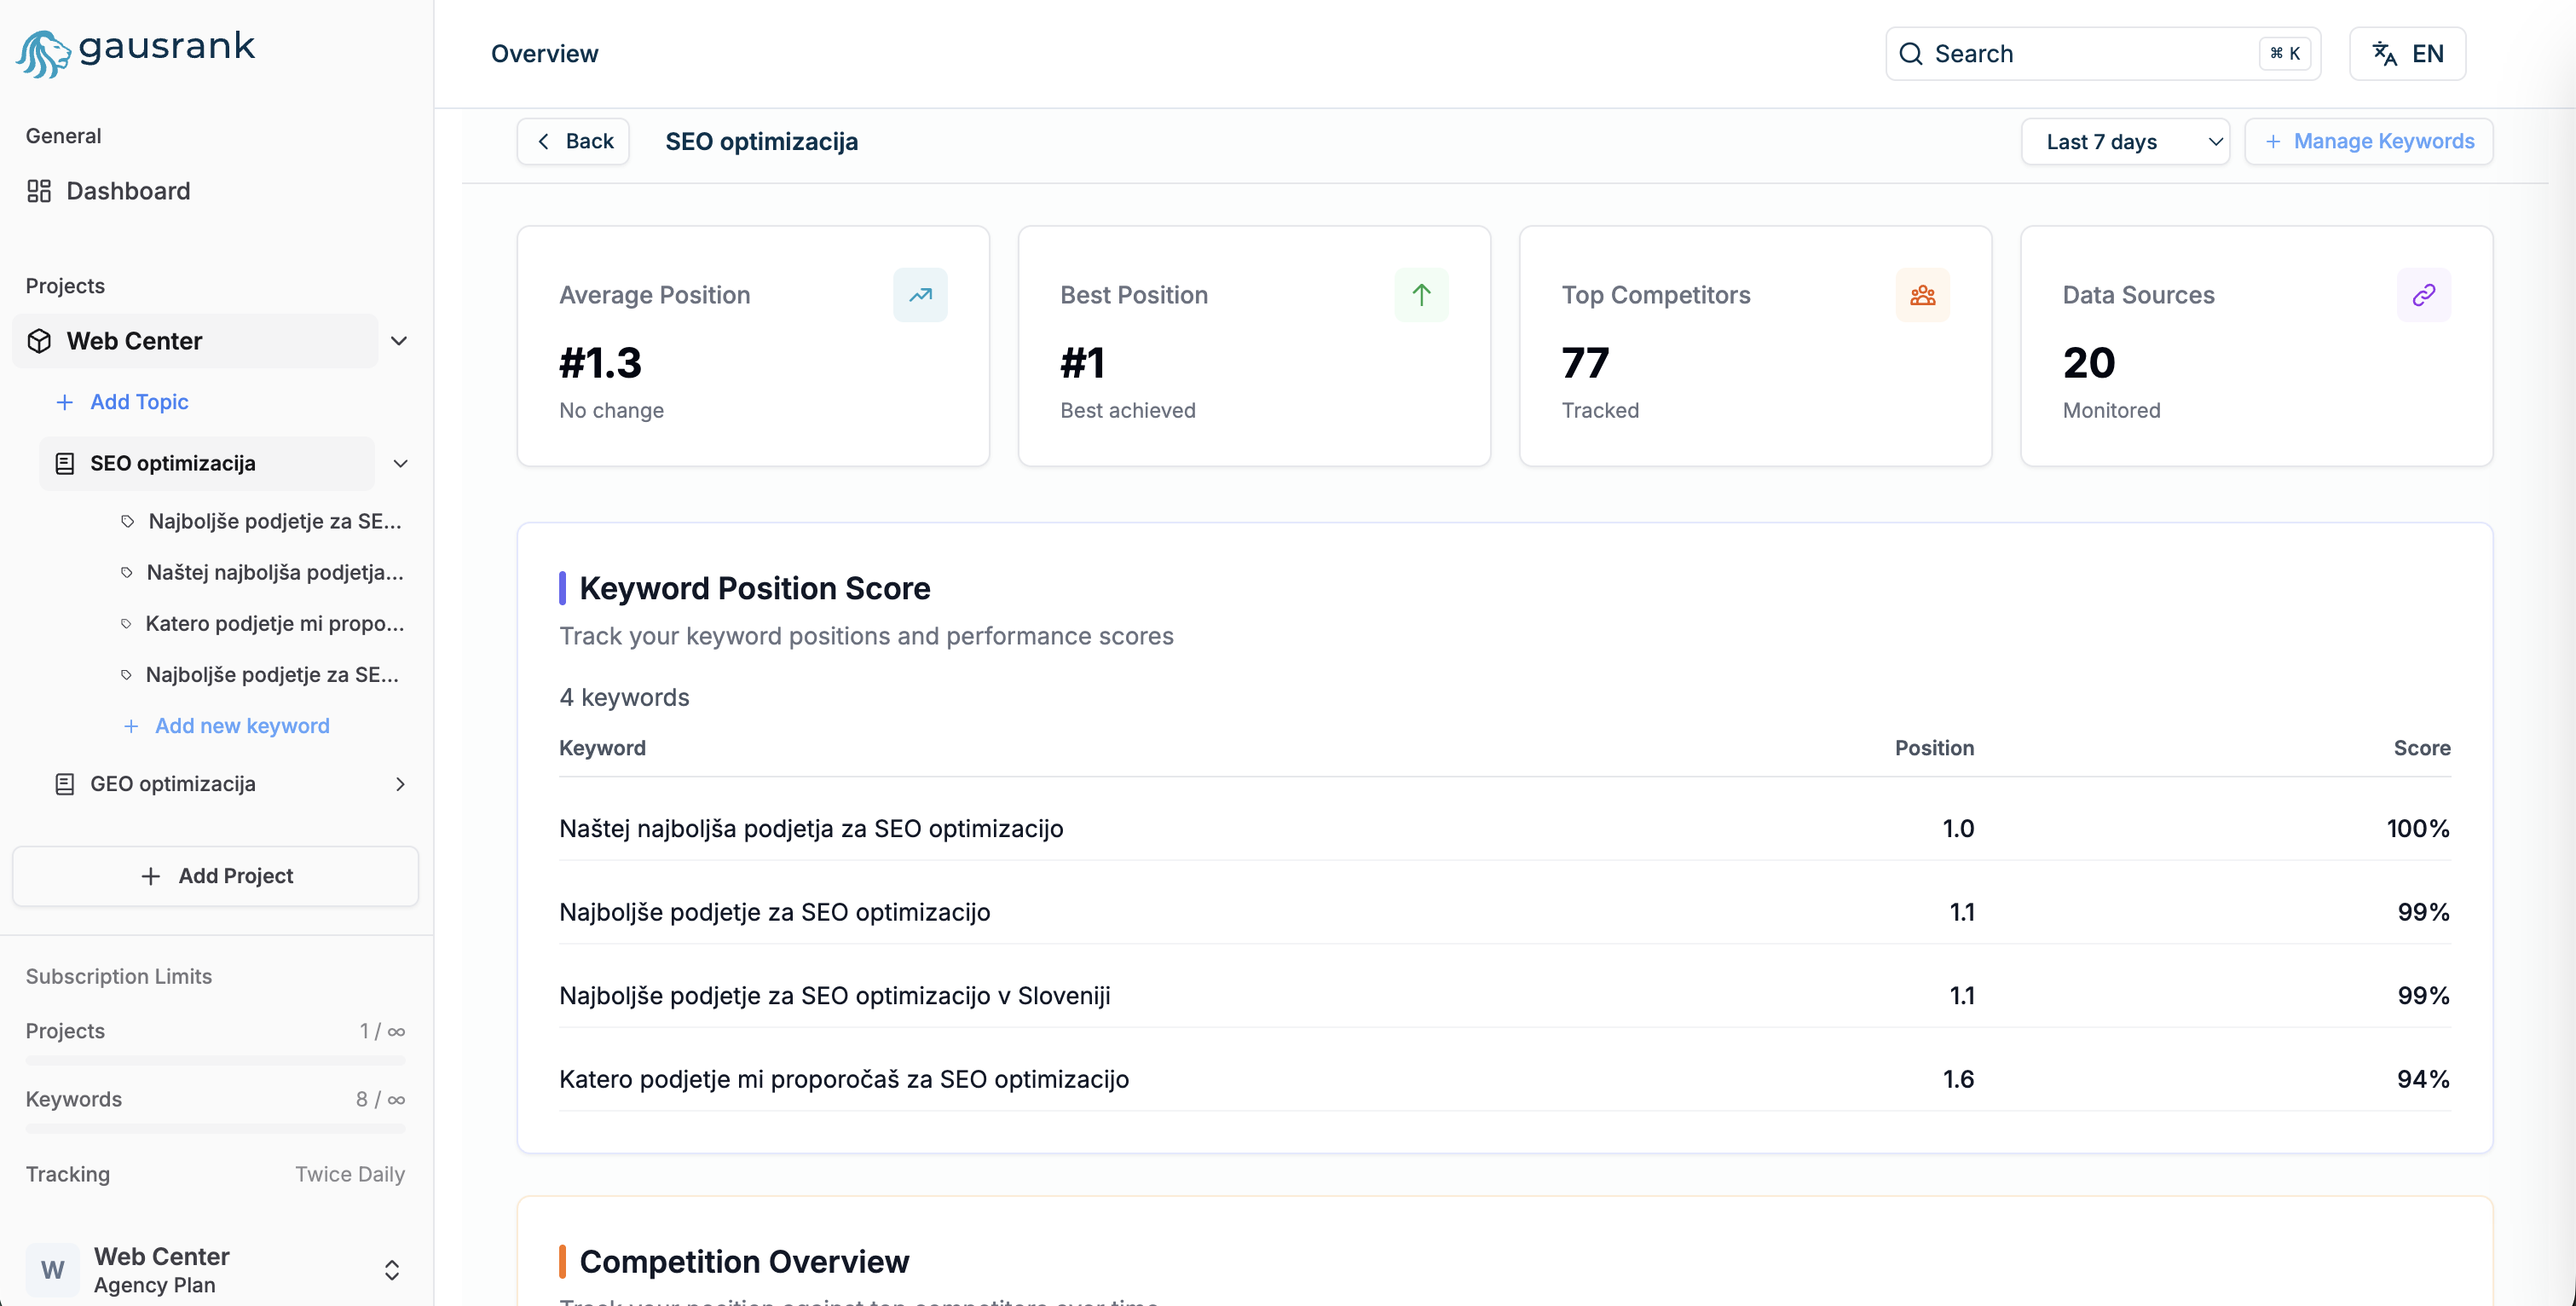Click the translate icon next to EN
Viewport: 2576px width, 1306px height.
point(2385,53)
